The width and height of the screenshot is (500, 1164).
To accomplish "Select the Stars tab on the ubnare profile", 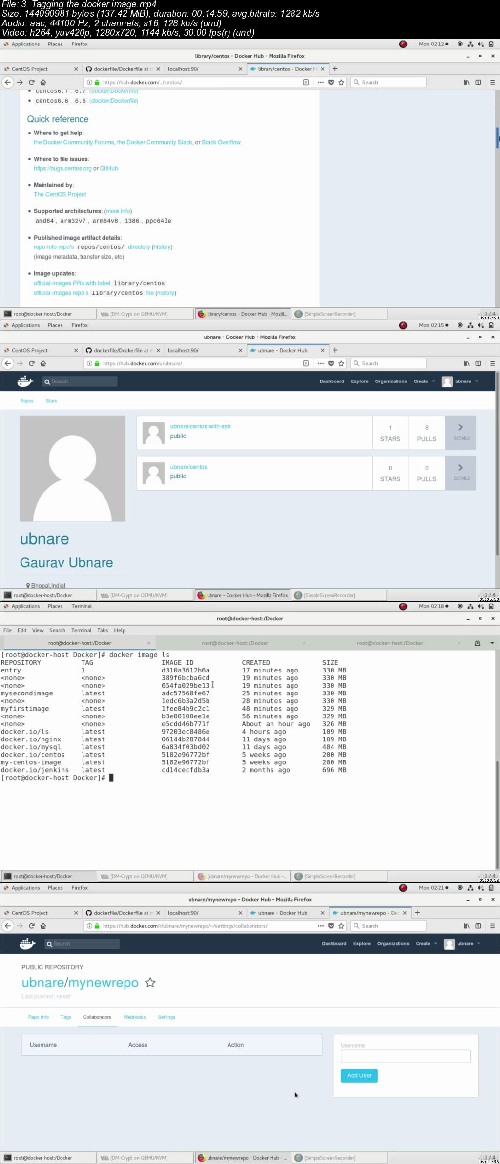I will click(51, 401).
